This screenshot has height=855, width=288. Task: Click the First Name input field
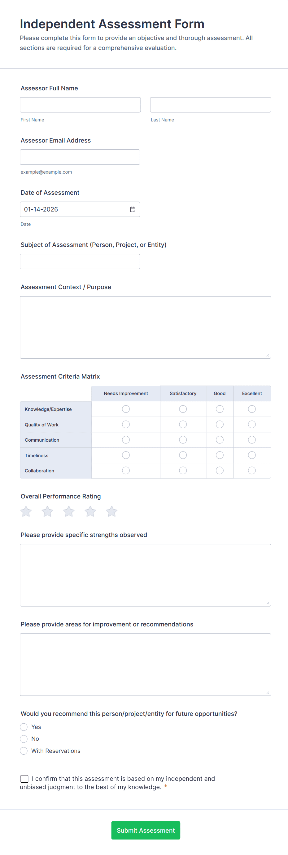(80, 105)
